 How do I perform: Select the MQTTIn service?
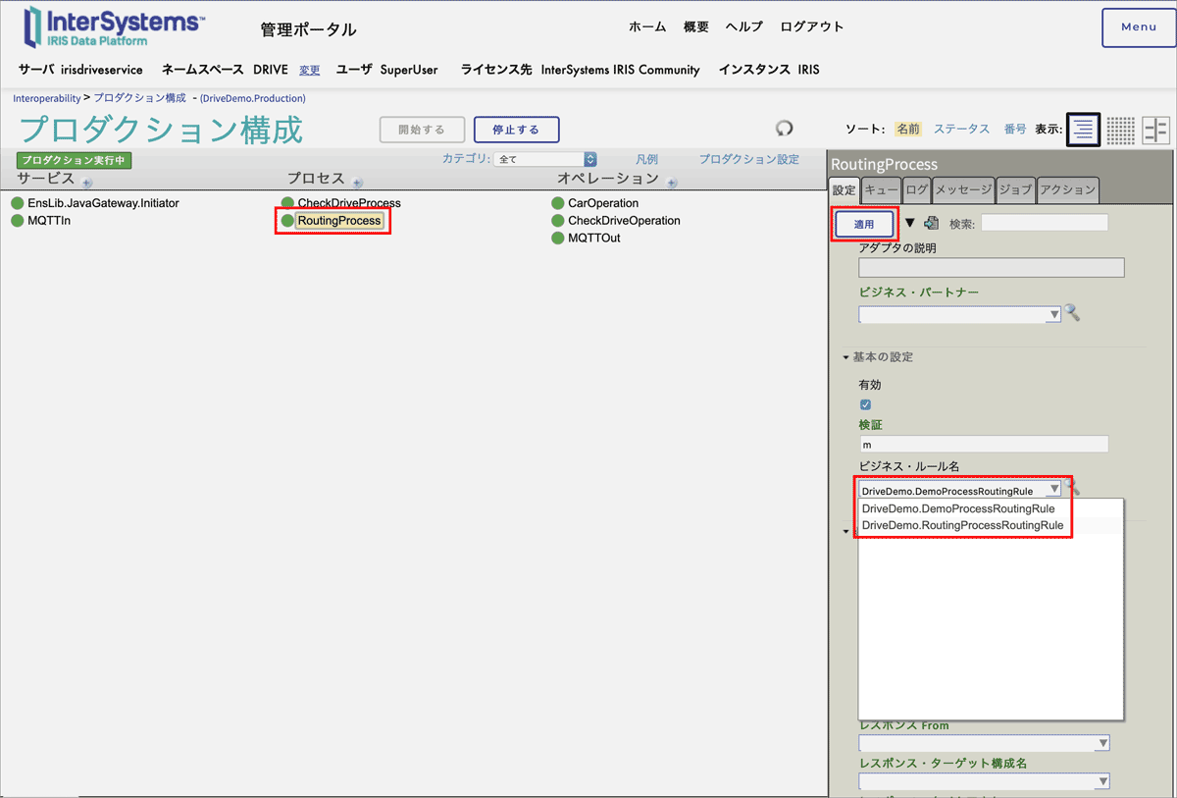pyautogui.click(x=49, y=221)
